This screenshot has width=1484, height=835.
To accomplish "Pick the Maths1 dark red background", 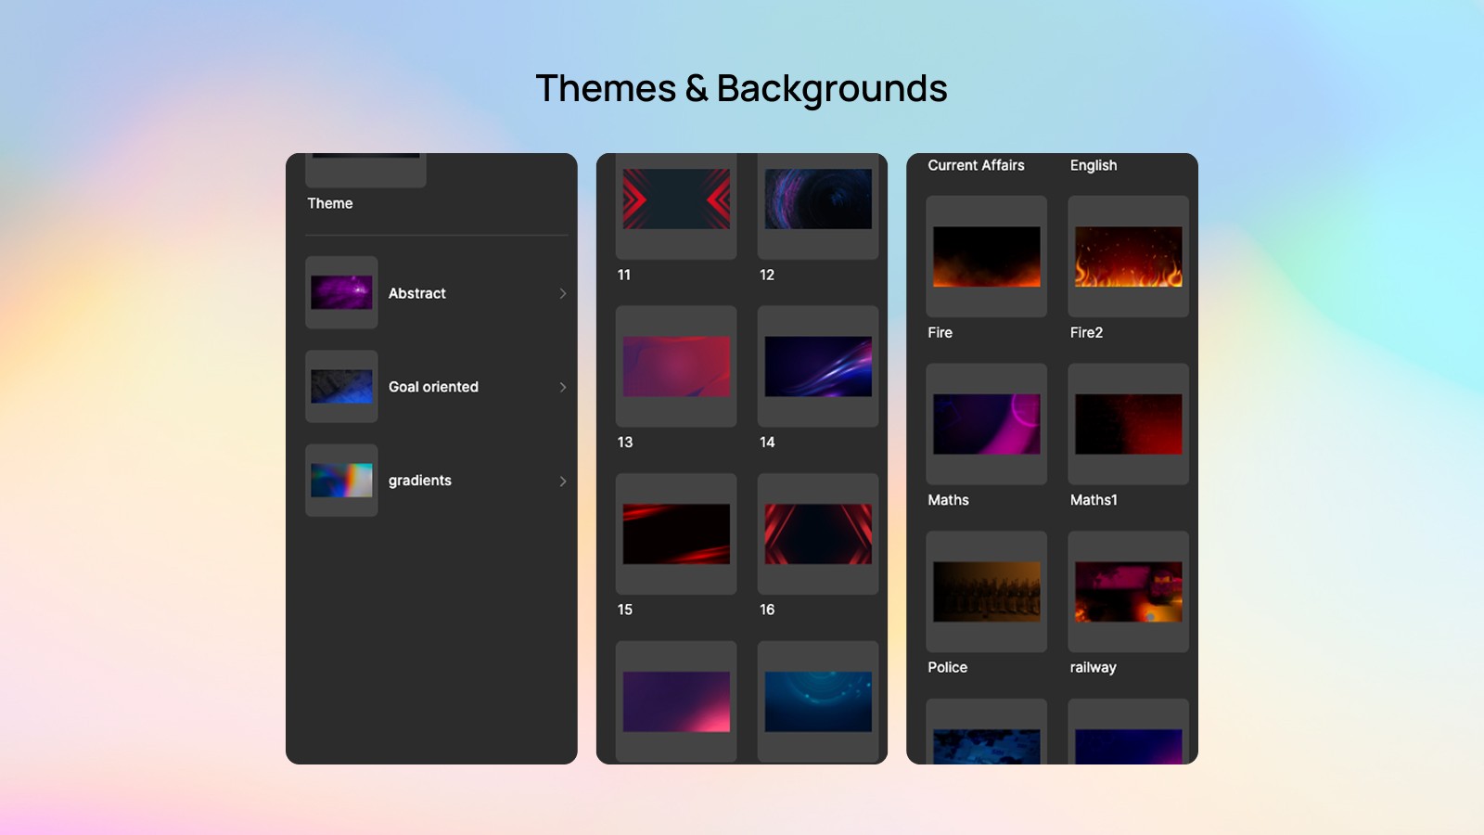I will [1128, 424].
